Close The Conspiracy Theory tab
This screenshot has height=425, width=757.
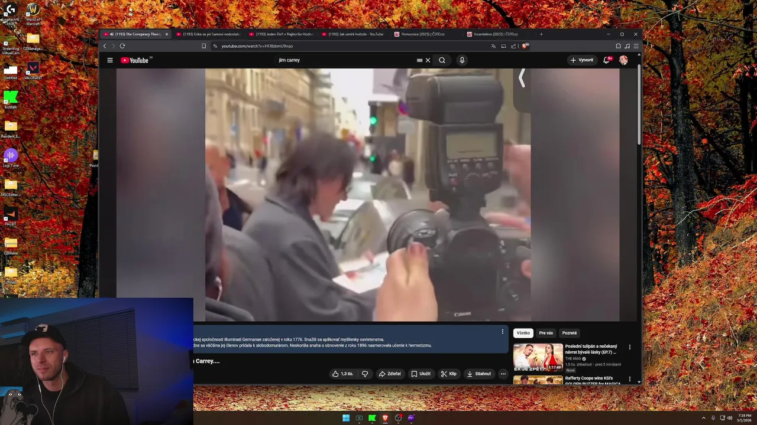167,34
